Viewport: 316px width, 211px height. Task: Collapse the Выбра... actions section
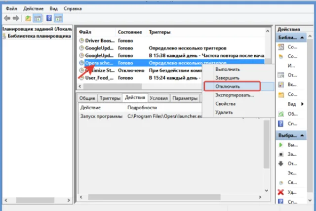pos(302,135)
